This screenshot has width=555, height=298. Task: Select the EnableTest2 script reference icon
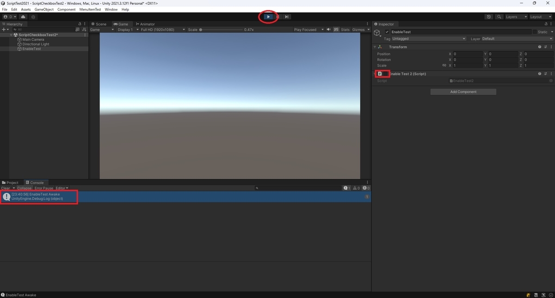(451, 80)
